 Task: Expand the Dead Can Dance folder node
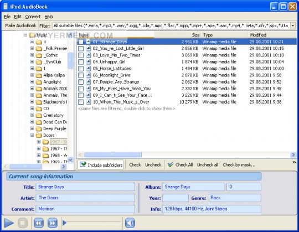(32, 122)
